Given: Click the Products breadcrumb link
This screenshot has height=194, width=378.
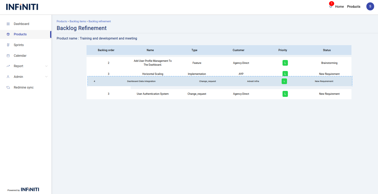Looking at the screenshot, I should 62,21.
